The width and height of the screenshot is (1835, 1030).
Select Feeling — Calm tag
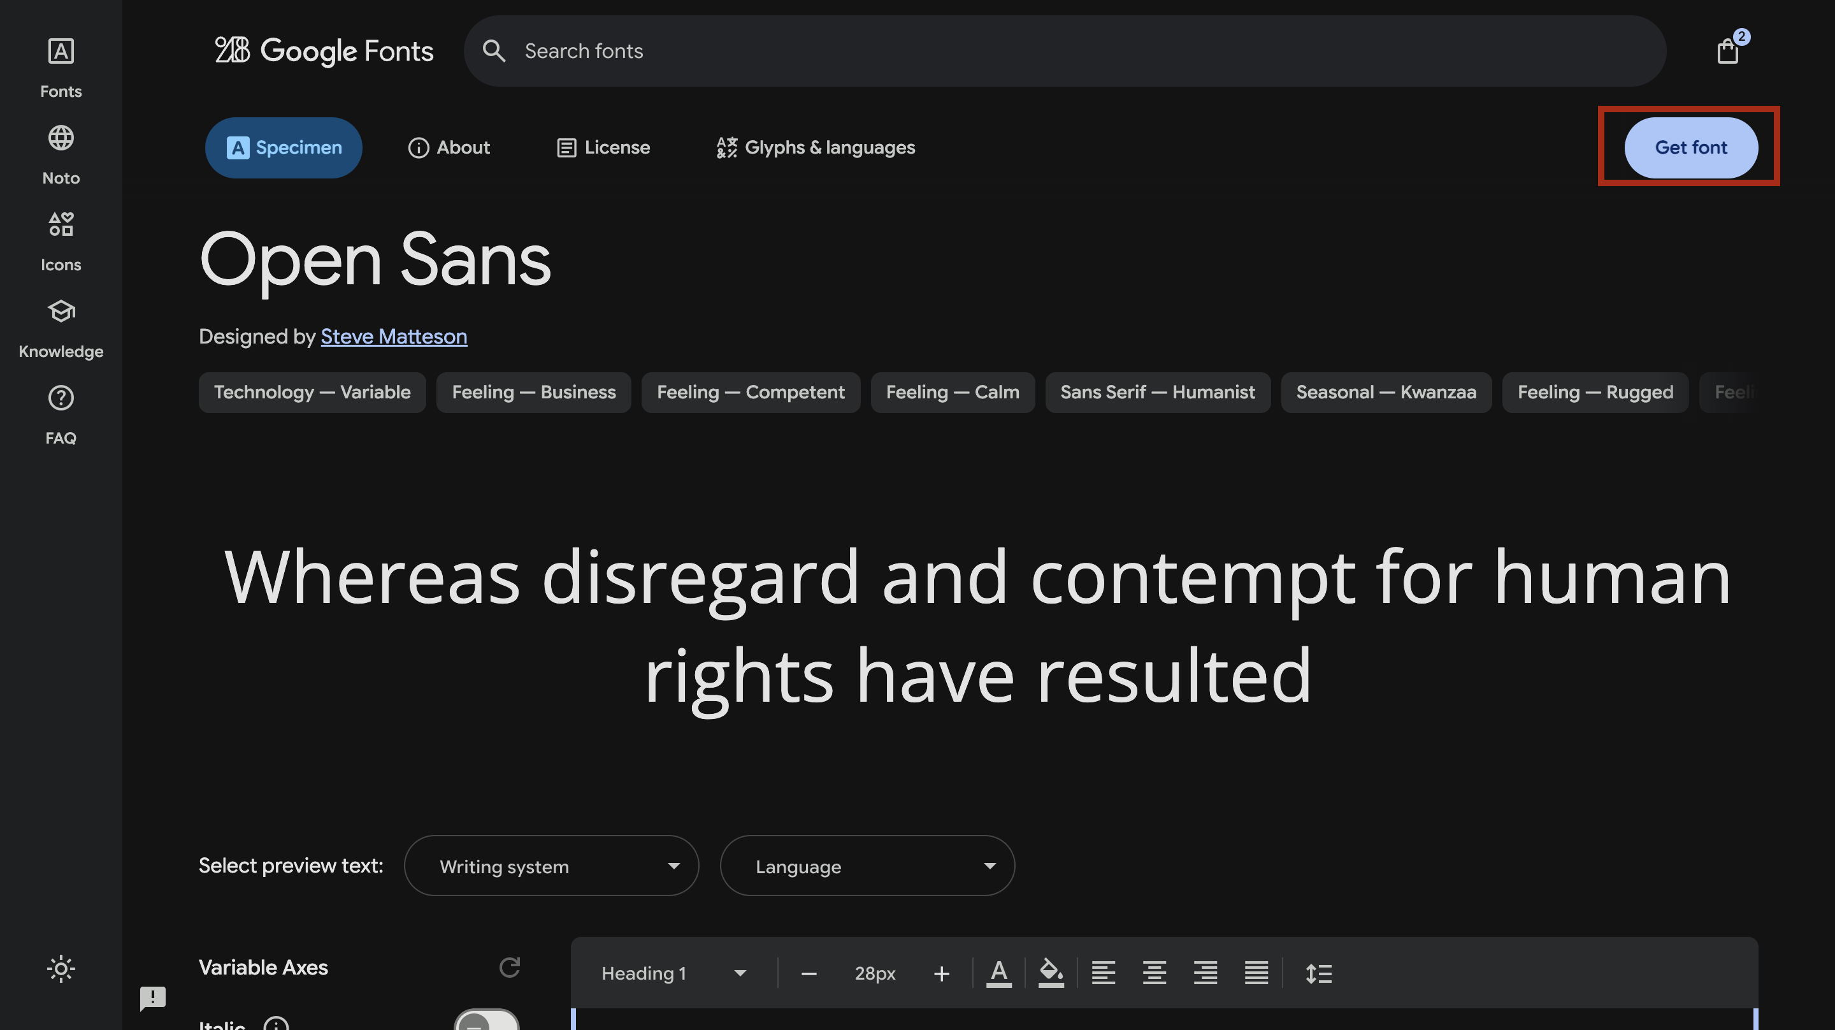click(x=953, y=392)
